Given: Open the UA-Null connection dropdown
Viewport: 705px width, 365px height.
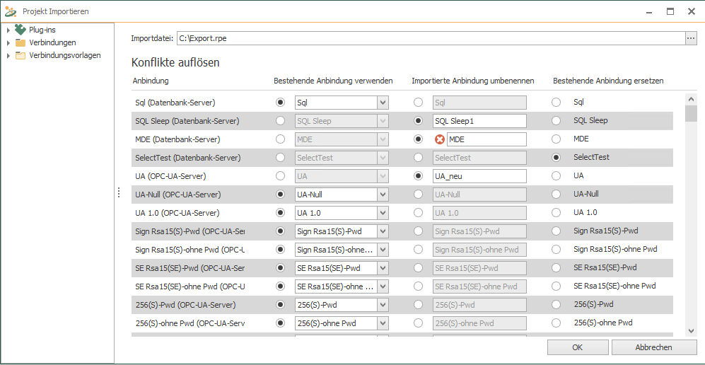Looking at the screenshot, I should coord(383,195).
